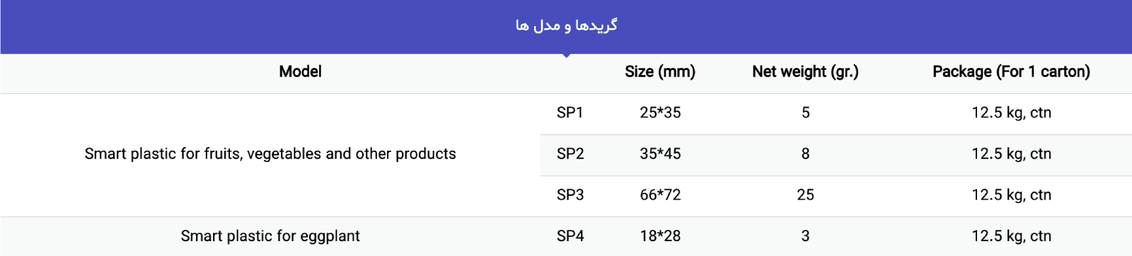Click the Package (For 1 carton) header
Screen dimensions: 1132x256
(1011, 71)
